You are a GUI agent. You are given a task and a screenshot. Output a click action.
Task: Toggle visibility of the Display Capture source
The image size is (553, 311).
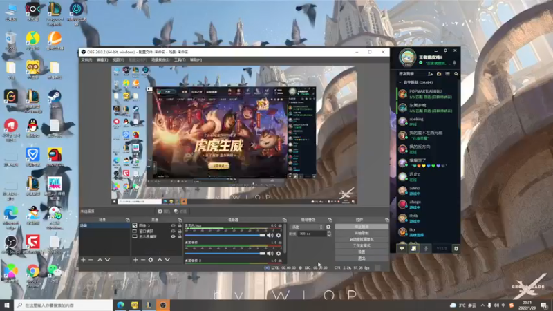[173, 236]
